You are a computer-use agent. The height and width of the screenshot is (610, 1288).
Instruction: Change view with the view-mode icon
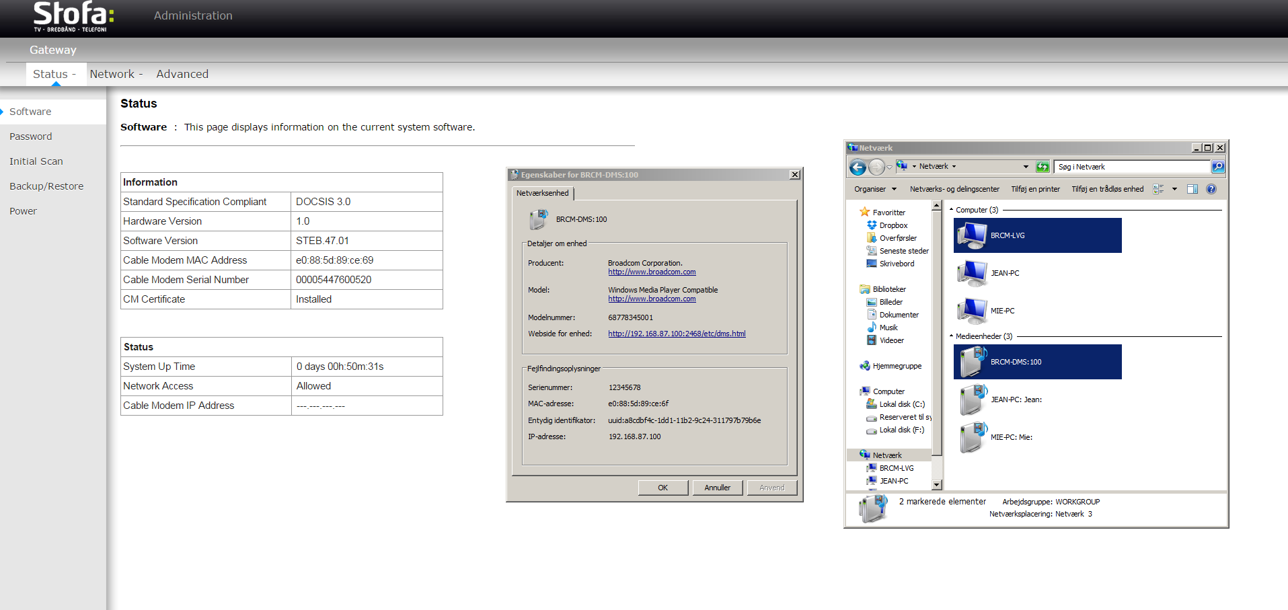(1158, 189)
